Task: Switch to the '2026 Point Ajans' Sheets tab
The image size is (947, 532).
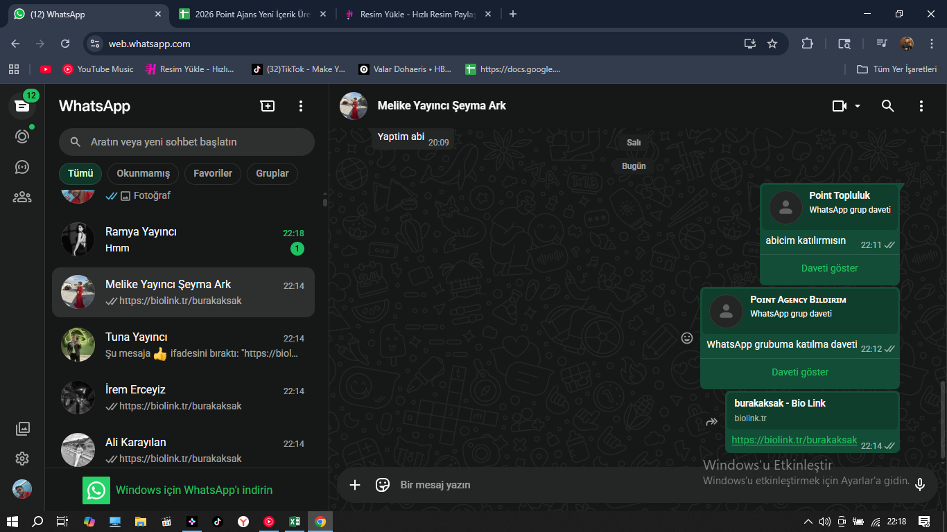Action: point(253,14)
